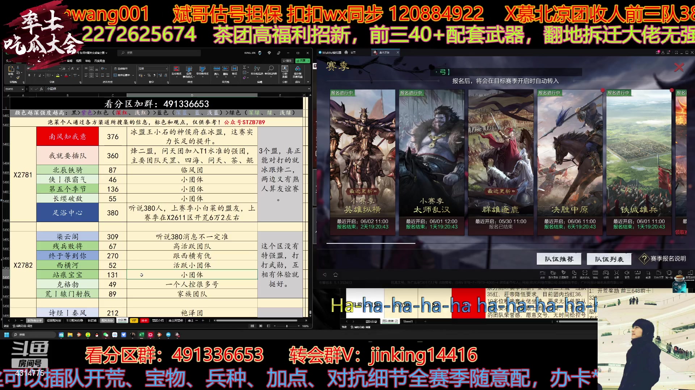Close the 赛季 panel with red X

[679, 67]
